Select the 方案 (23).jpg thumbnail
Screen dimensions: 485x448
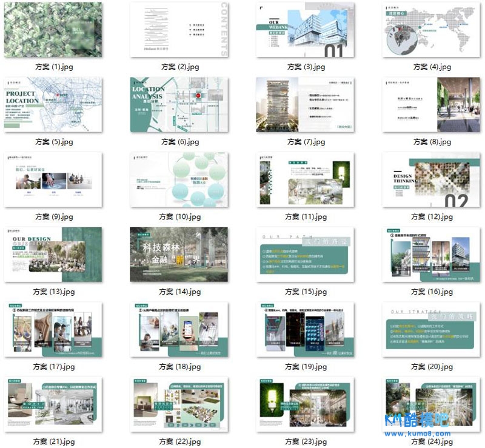click(306, 405)
